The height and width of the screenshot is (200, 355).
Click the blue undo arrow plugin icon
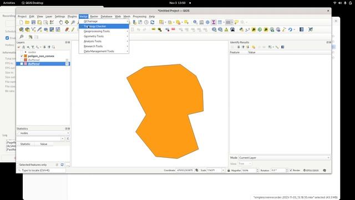tap(290, 29)
